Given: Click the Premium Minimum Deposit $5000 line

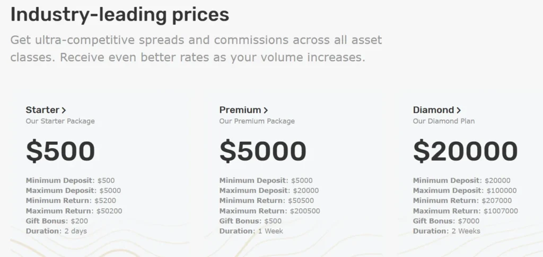Looking at the screenshot, I should (266, 180).
